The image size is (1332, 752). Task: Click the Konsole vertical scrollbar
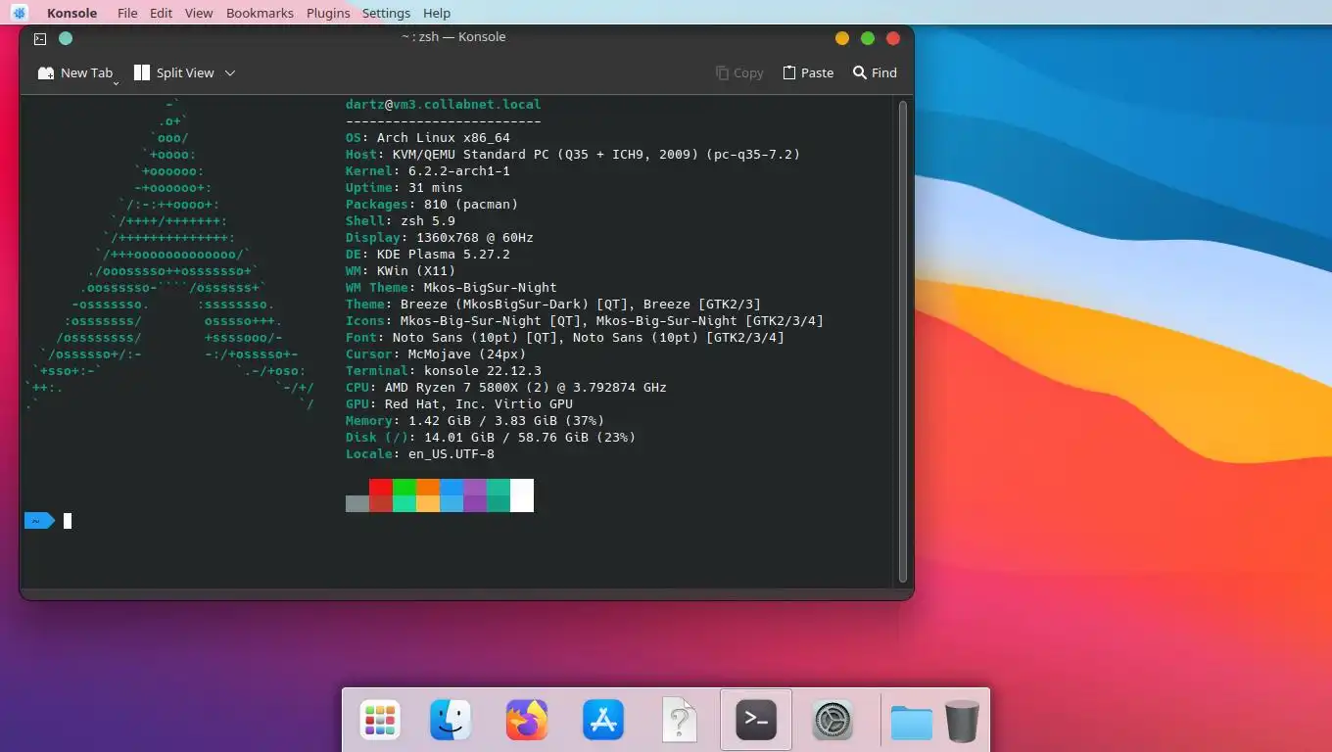(x=903, y=341)
